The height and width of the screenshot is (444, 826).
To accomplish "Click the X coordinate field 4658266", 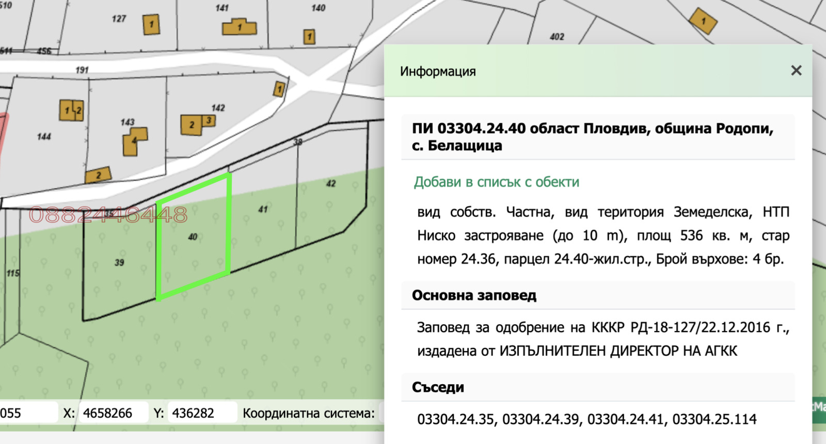I will pyautogui.click(x=113, y=413).
